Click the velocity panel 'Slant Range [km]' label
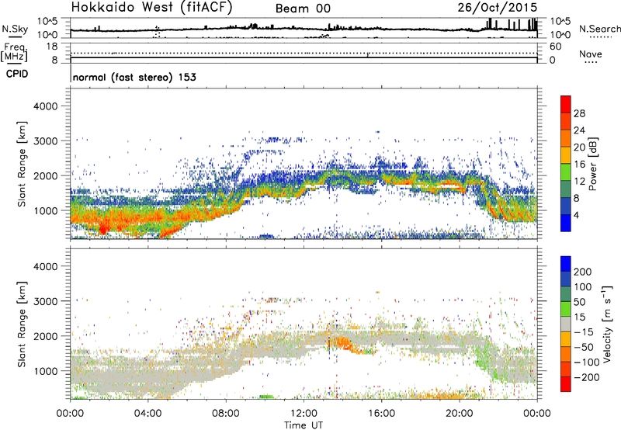Image resolution: width=621 pixels, height=430 pixels. point(22,324)
